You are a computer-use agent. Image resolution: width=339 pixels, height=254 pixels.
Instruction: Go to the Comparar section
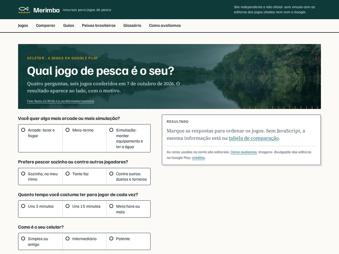coord(45,25)
